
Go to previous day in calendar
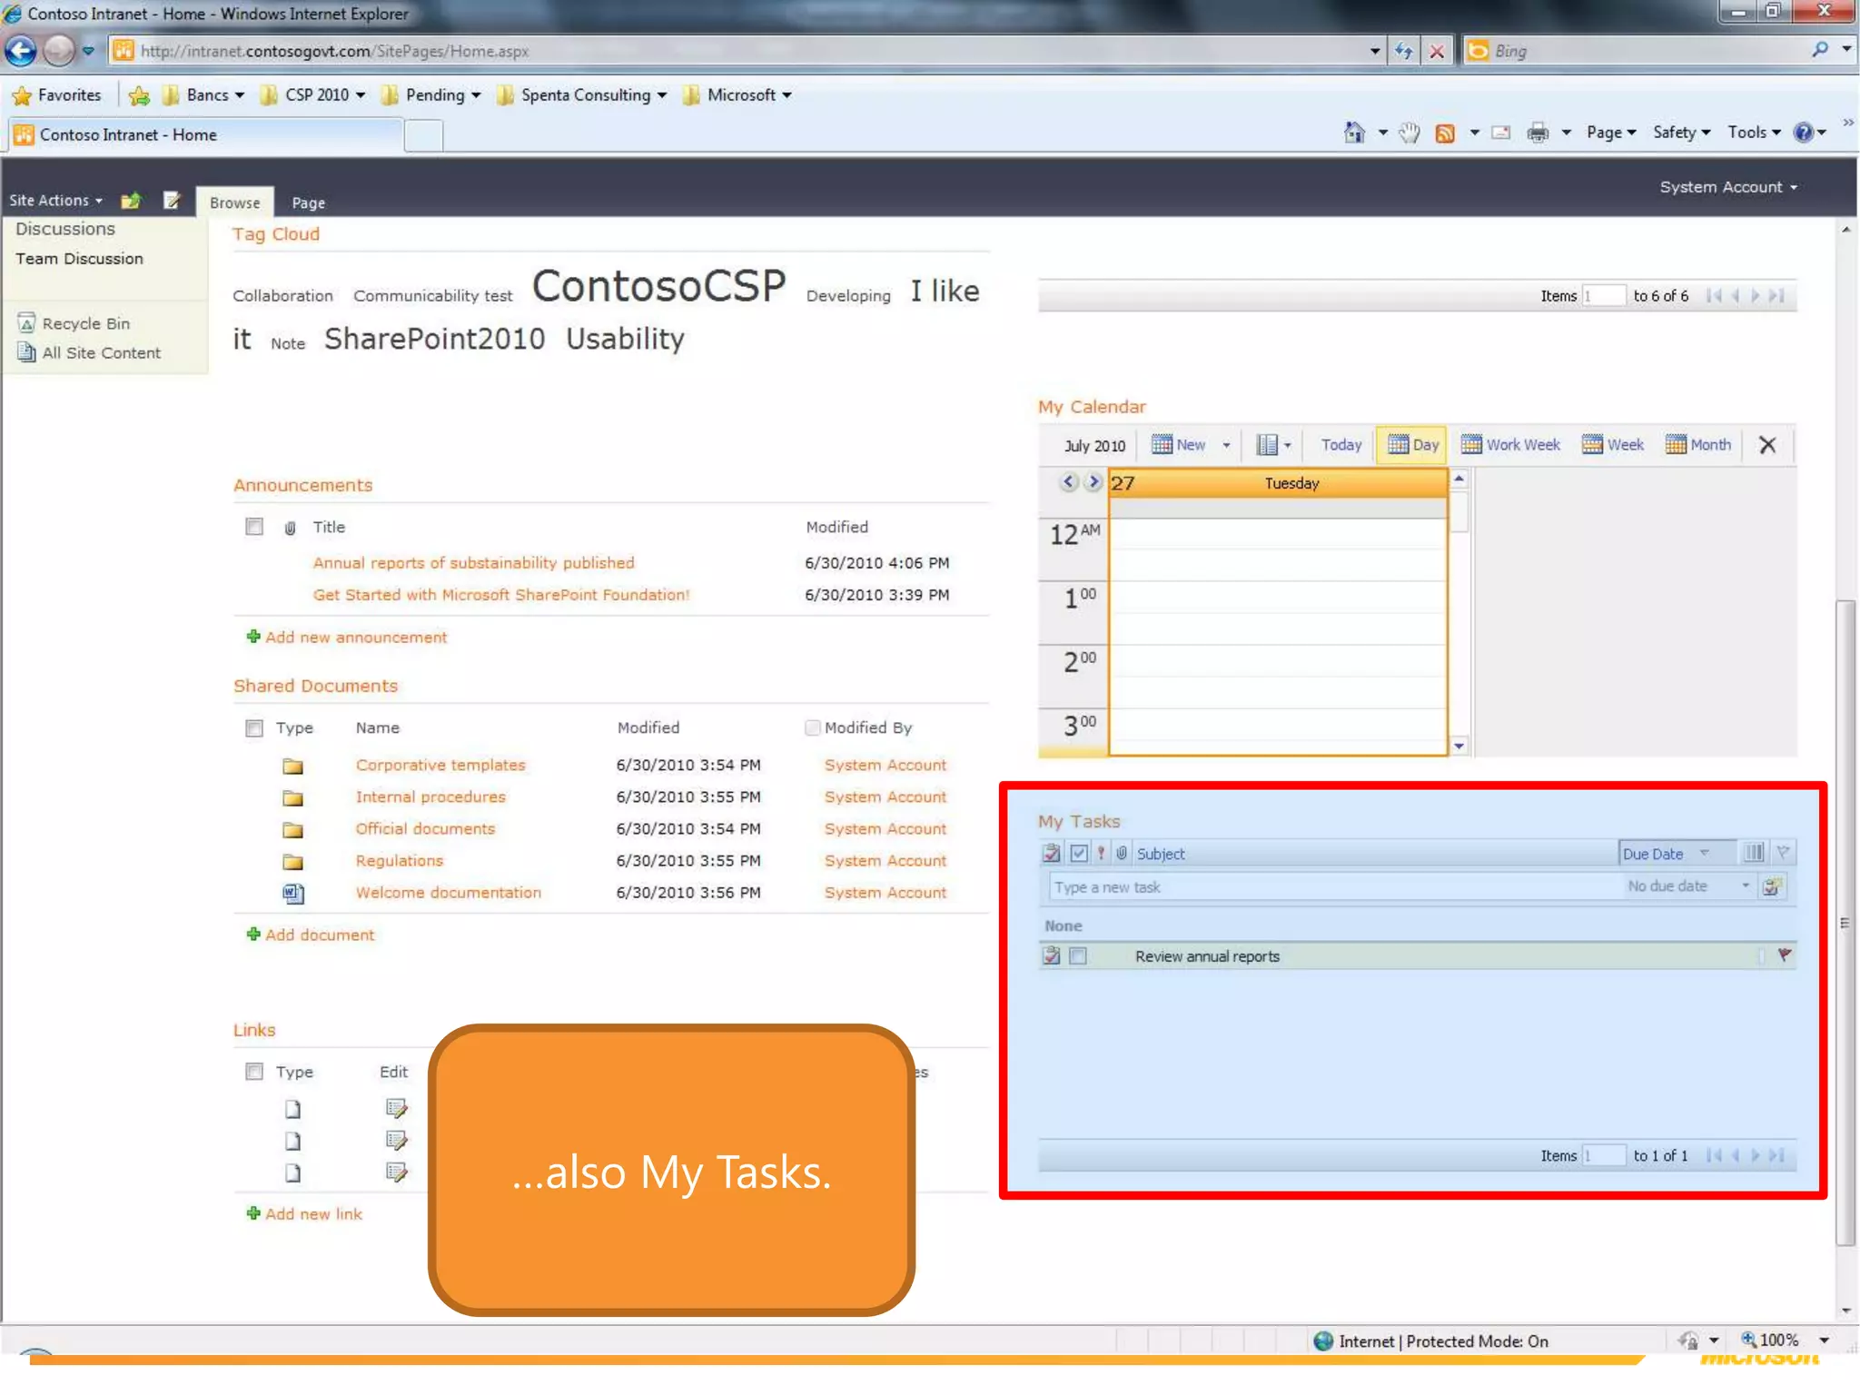[x=1069, y=482]
